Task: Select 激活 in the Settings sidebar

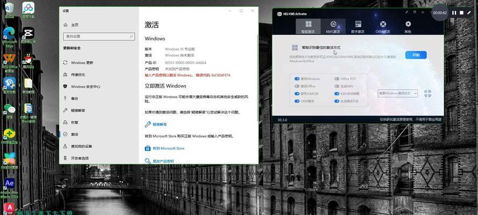Action: (99, 134)
